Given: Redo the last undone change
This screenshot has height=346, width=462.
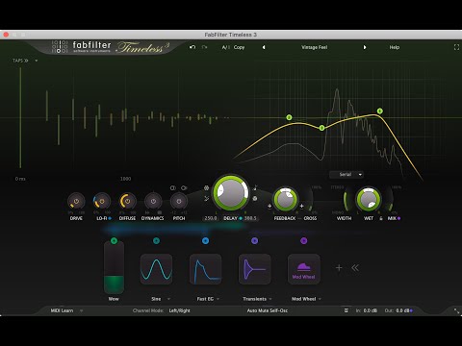Looking at the screenshot, I should (x=204, y=47).
